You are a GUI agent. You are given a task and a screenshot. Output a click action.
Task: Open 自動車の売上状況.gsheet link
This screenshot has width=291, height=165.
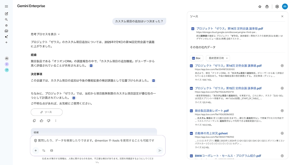211,134
